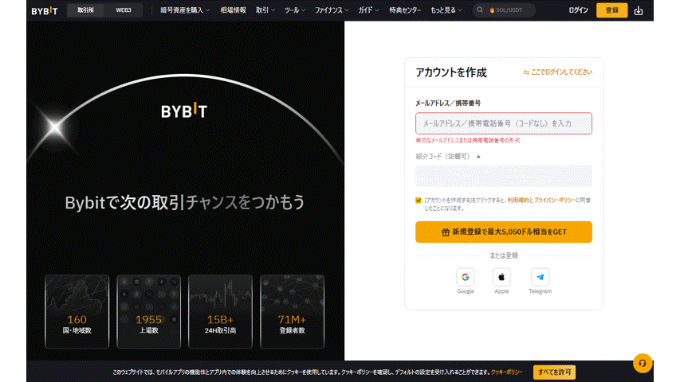Click the ここでログインしてください link

[x=561, y=72]
